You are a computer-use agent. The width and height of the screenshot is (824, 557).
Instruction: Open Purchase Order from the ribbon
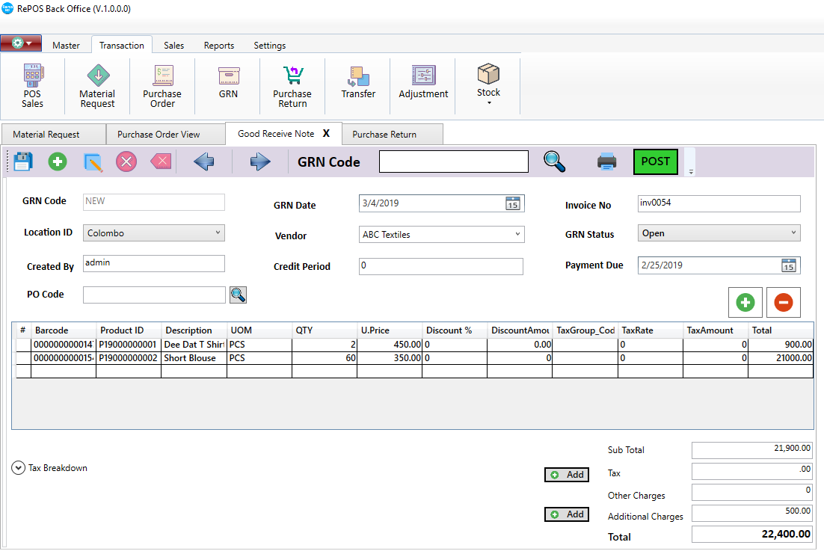[162, 86]
